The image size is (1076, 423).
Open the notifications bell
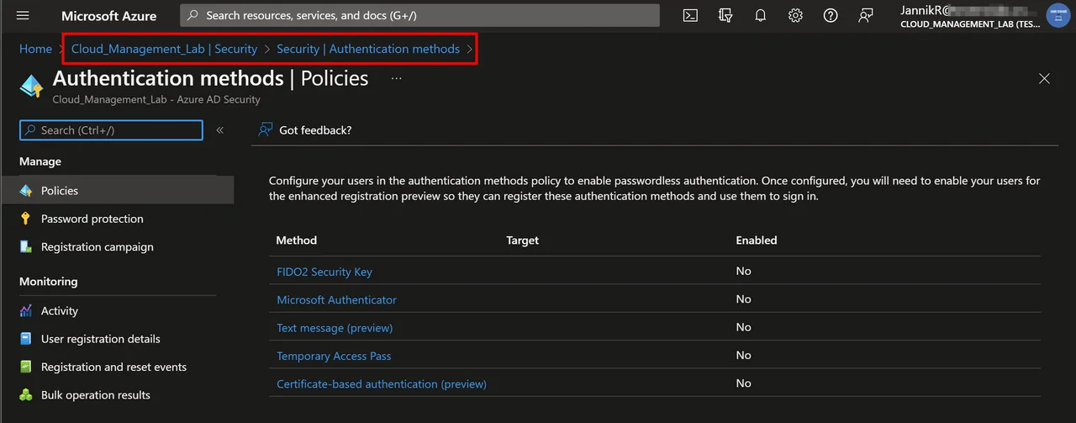pyautogui.click(x=761, y=15)
